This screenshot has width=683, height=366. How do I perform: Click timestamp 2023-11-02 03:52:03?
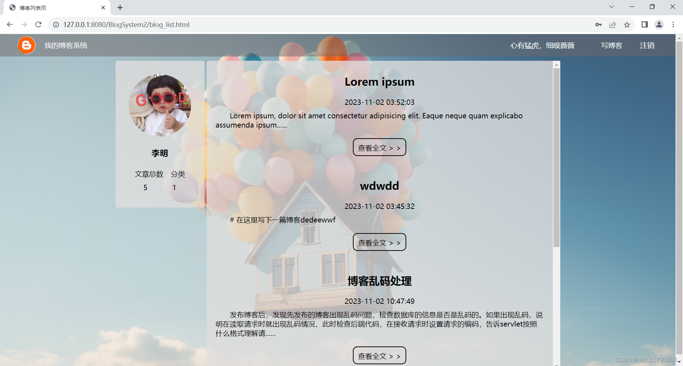click(379, 102)
